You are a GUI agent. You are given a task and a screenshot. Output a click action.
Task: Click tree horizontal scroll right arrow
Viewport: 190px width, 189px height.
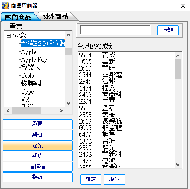point(61,110)
